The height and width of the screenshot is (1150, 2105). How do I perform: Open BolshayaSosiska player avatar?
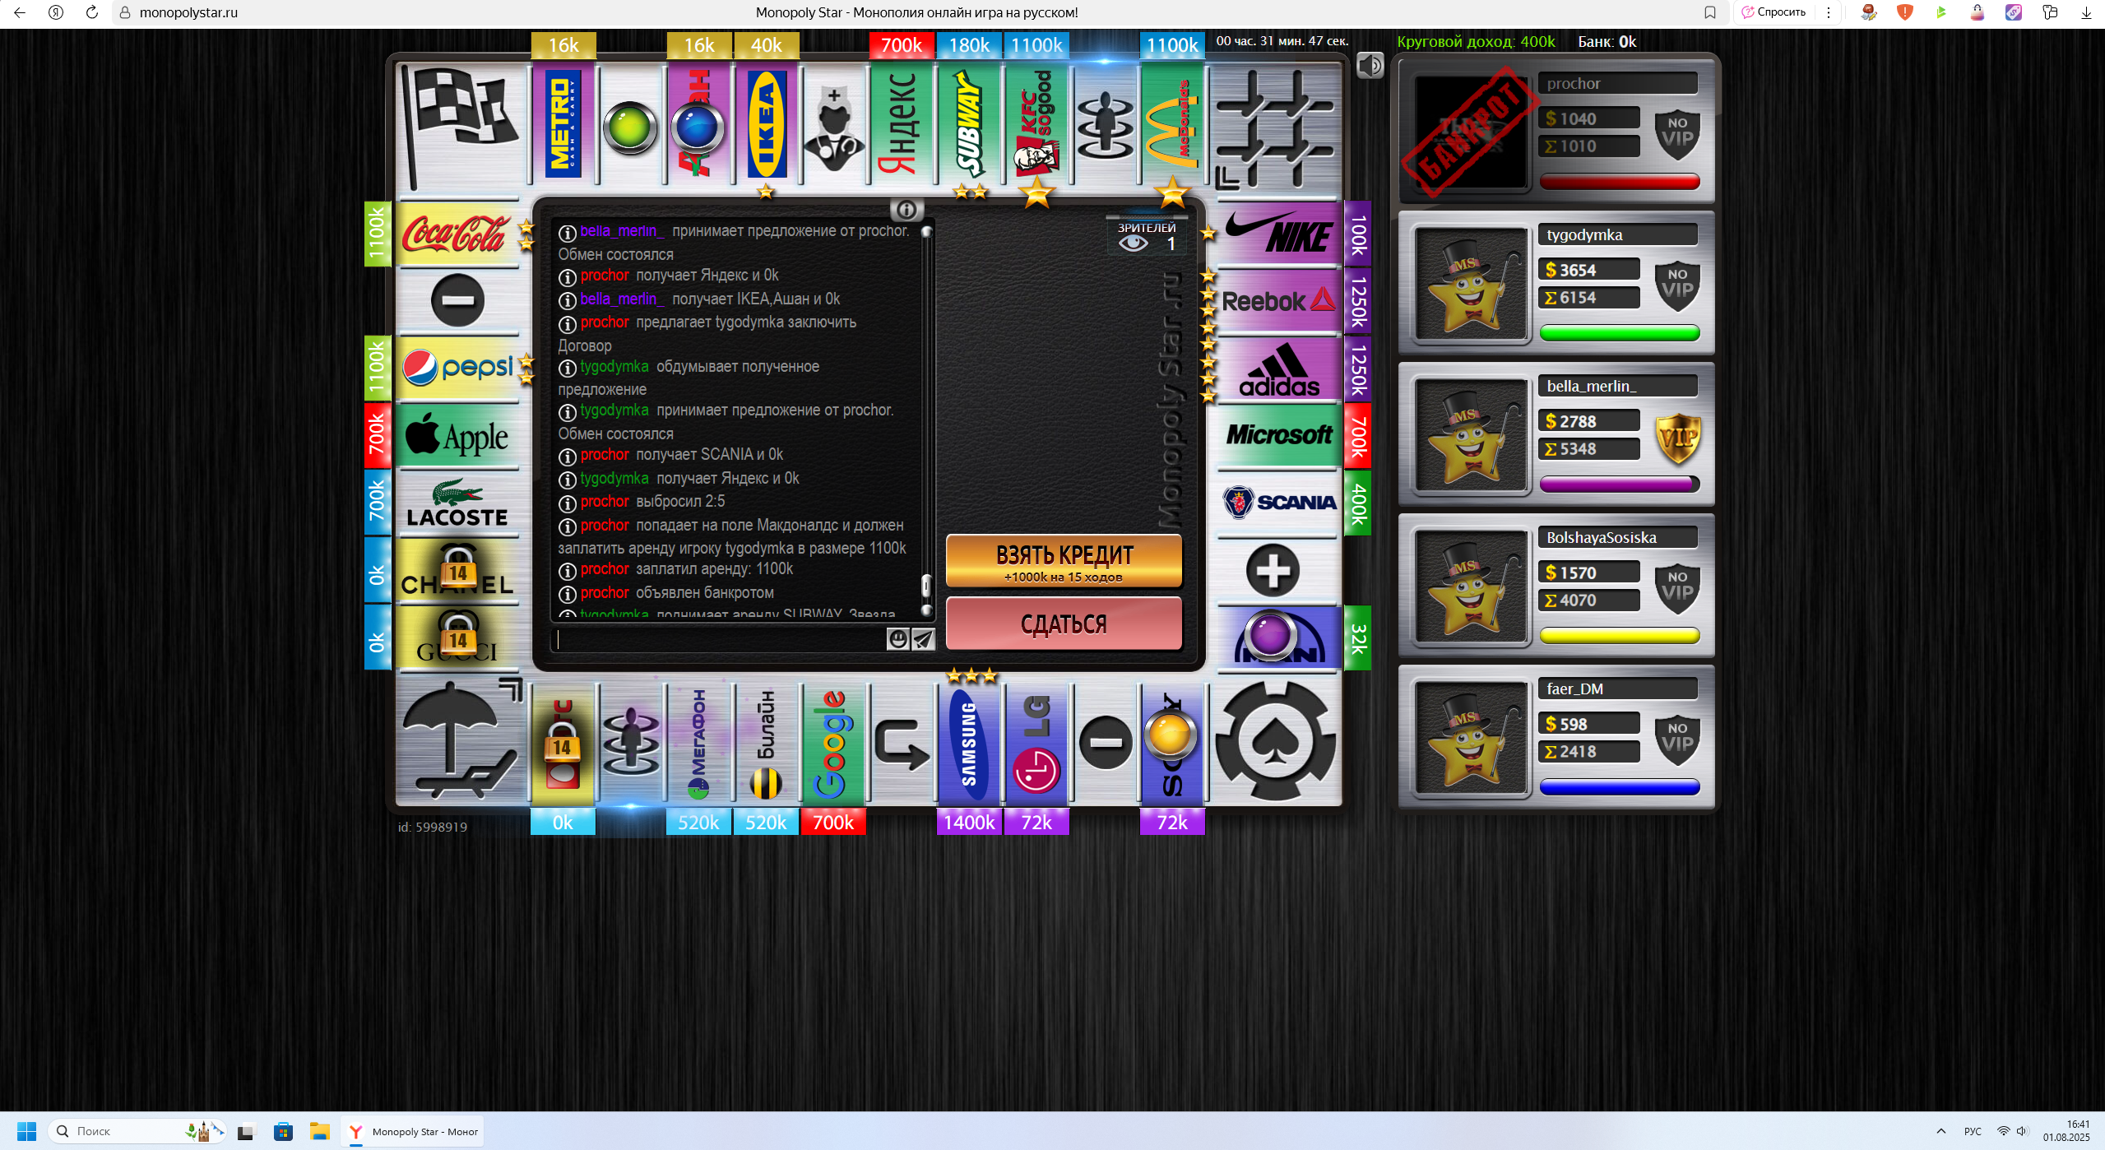click(x=1470, y=587)
